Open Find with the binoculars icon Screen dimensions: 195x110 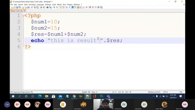48,7
